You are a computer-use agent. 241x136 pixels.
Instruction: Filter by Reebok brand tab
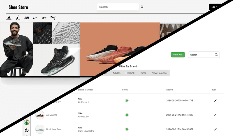[130, 73]
